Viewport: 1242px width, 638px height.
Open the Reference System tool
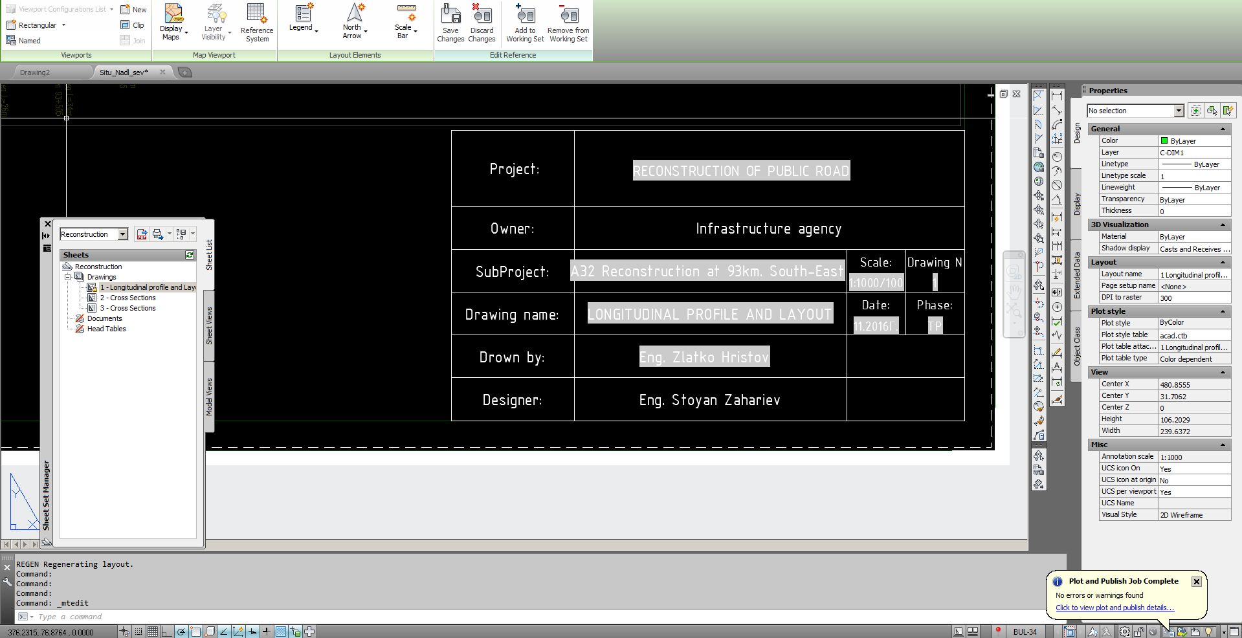(x=257, y=23)
